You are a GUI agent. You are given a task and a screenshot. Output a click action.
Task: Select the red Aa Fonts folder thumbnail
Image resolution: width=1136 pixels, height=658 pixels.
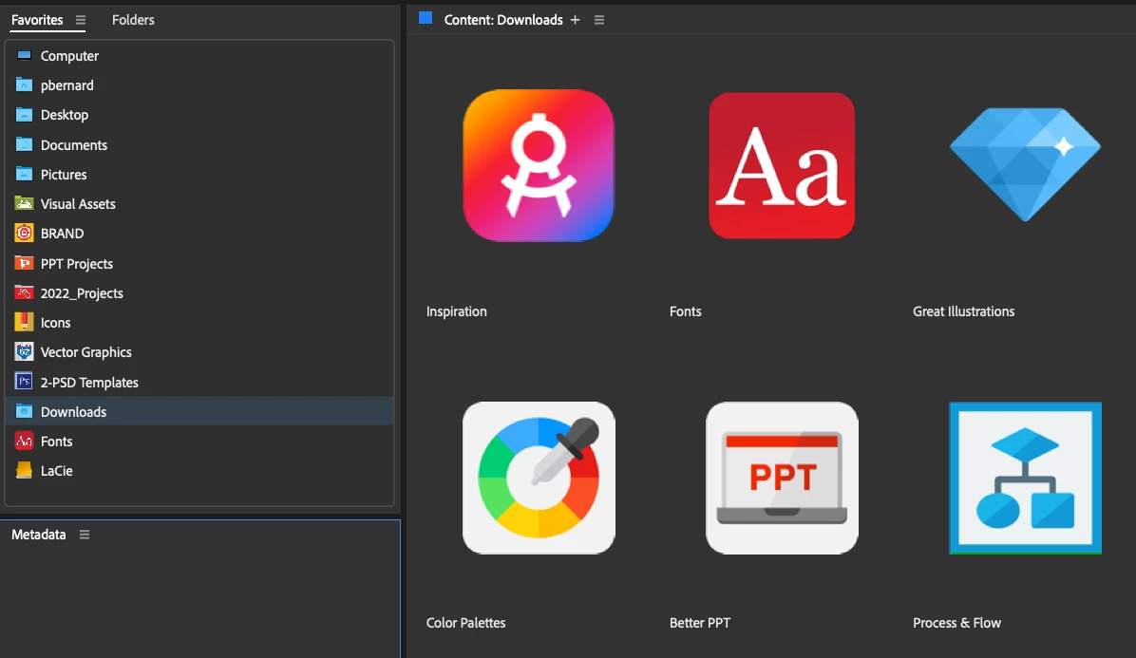click(782, 165)
